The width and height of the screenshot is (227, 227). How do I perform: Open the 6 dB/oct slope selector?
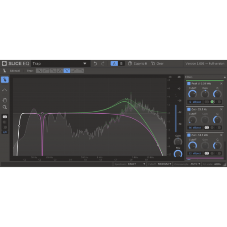tap(195, 102)
